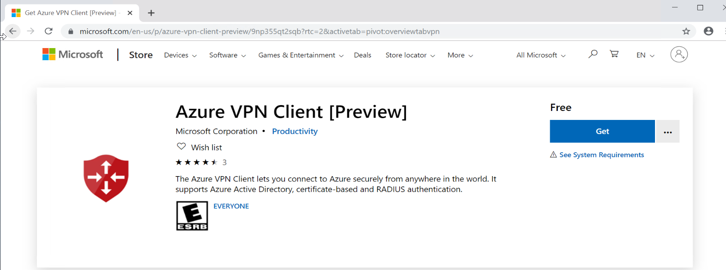The height and width of the screenshot is (270, 726).
Task: Click the Azure VPN Client [Preview] title
Action: 291,112
